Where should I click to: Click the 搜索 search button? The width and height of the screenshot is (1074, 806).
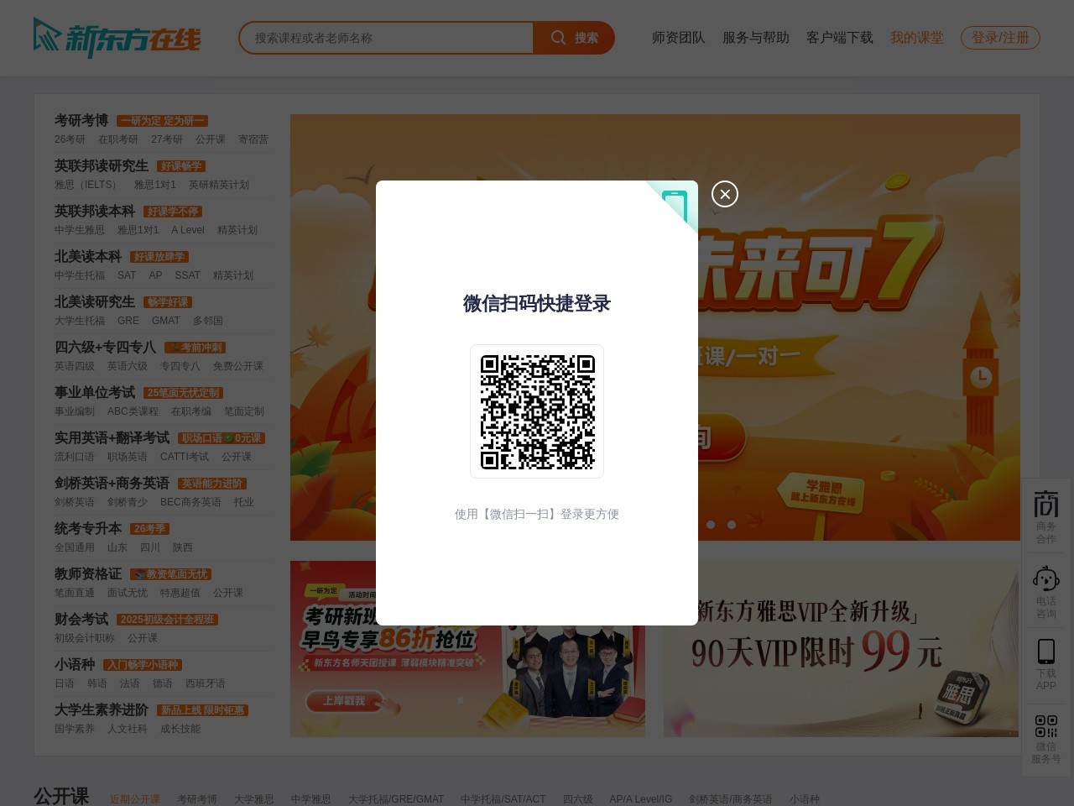point(574,38)
